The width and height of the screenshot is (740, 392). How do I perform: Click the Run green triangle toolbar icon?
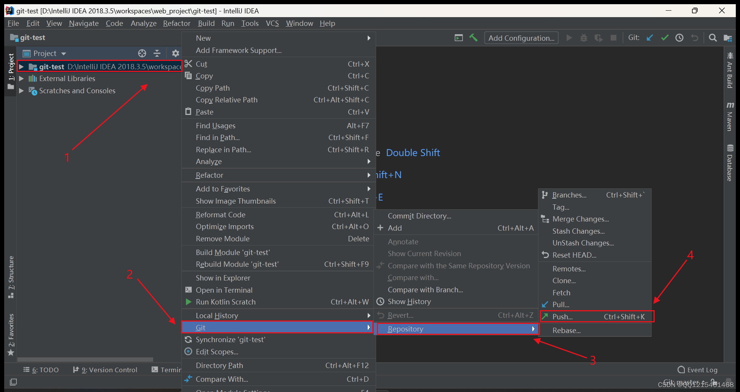[x=569, y=38]
